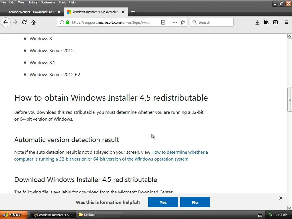Click the page scrollbar down arrow
Viewport: 292px width, 219px height.
coord(290,208)
